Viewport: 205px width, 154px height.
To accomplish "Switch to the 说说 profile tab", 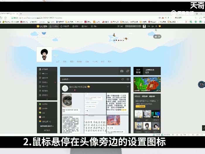I will (87, 62).
